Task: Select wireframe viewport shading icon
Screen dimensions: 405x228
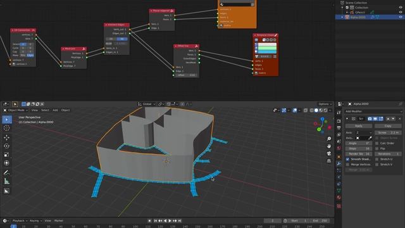Action: tap(312, 110)
